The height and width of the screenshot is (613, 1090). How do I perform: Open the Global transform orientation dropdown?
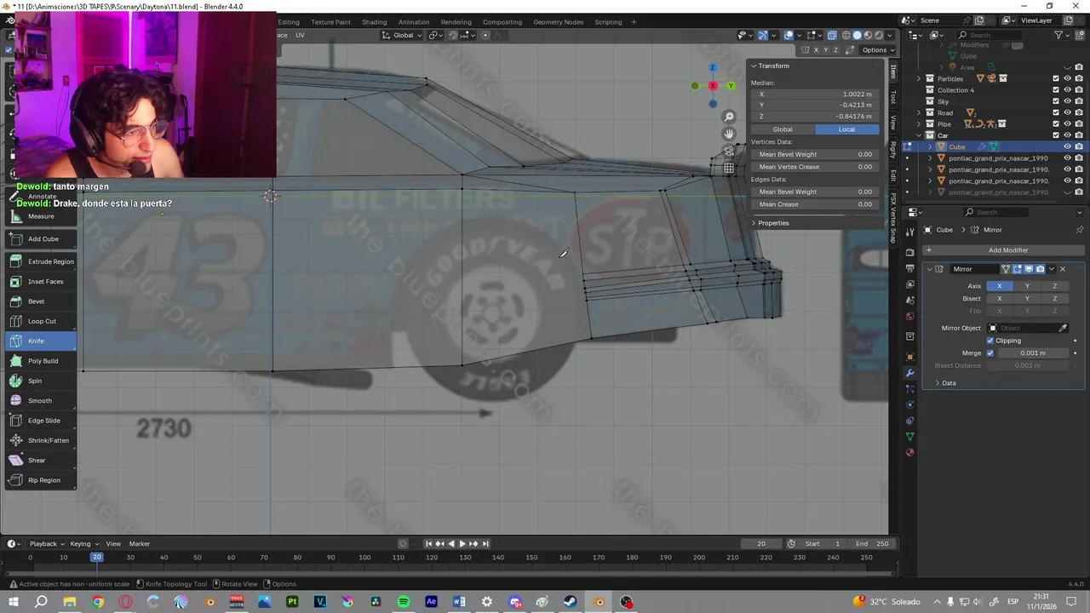click(404, 35)
